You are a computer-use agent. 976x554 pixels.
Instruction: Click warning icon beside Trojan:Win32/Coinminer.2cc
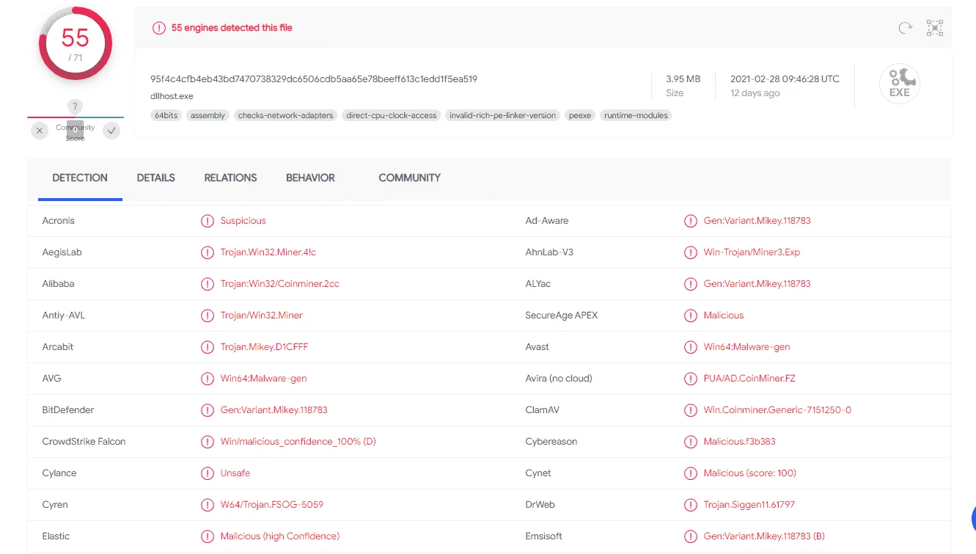coord(208,284)
